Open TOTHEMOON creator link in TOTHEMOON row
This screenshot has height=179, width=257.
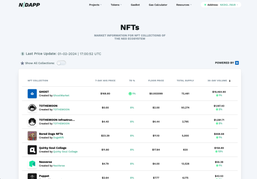(x=61, y=109)
